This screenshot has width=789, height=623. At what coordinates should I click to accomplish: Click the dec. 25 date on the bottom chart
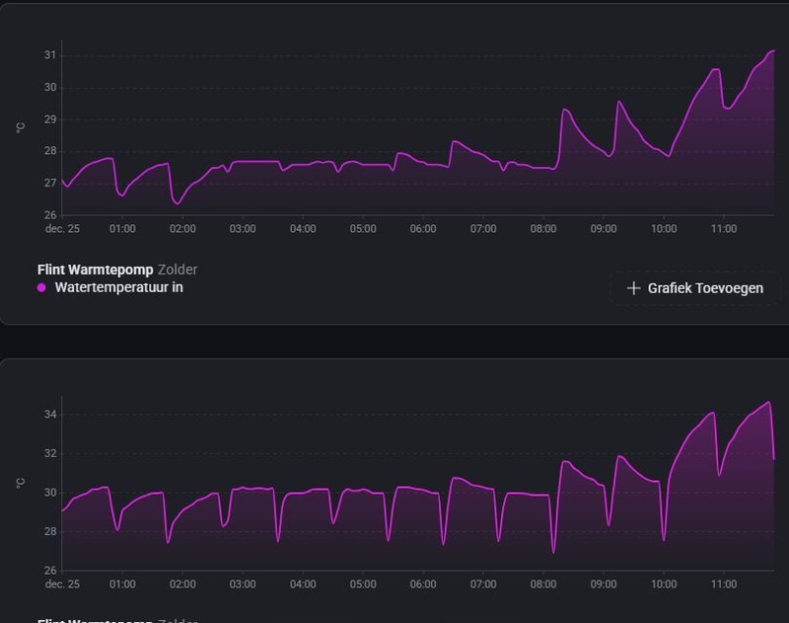pos(62,584)
